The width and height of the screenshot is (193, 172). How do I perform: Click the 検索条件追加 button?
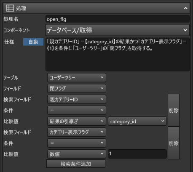[x=76, y=164]
